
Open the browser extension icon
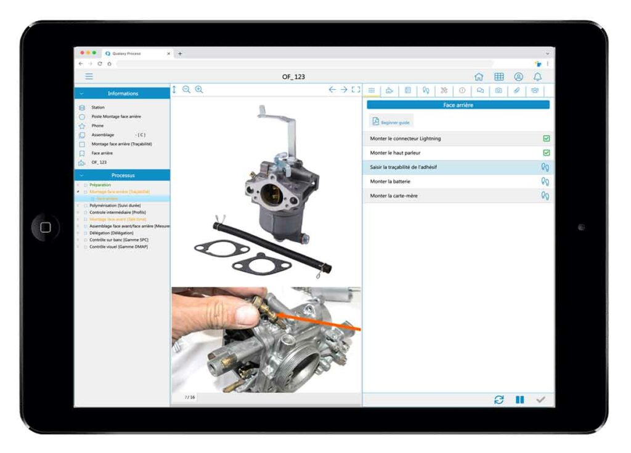tap(538, 64)
